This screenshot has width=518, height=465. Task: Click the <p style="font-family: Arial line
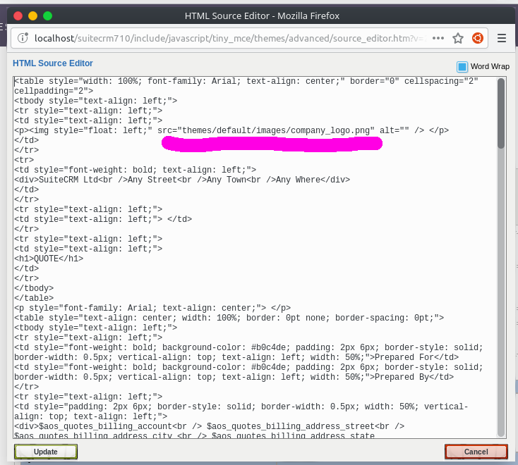tap(152, 308)
